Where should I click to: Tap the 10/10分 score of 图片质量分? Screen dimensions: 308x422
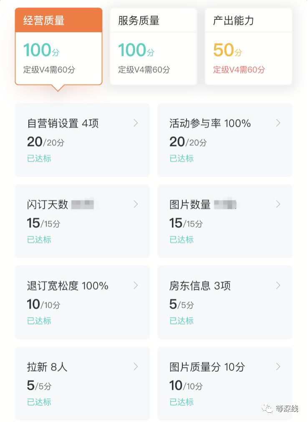tap(186, 385)
